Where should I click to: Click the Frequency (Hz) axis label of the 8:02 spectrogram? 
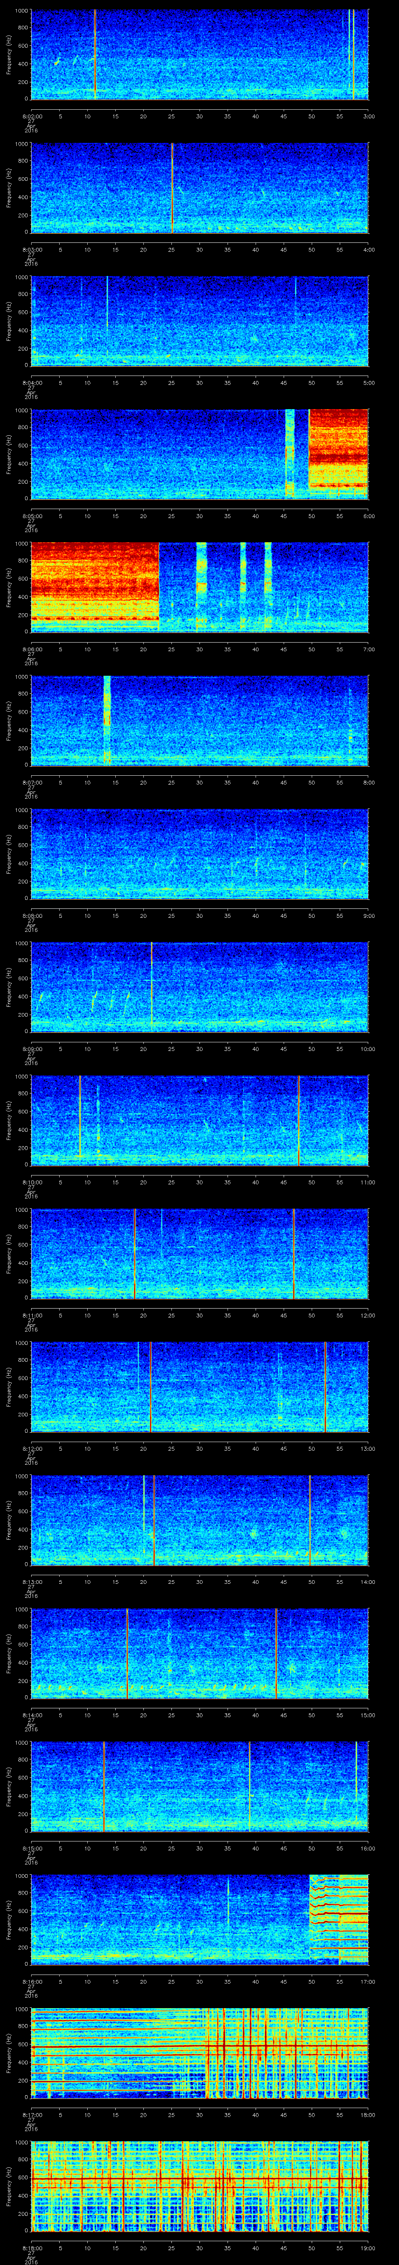[10, 55]
